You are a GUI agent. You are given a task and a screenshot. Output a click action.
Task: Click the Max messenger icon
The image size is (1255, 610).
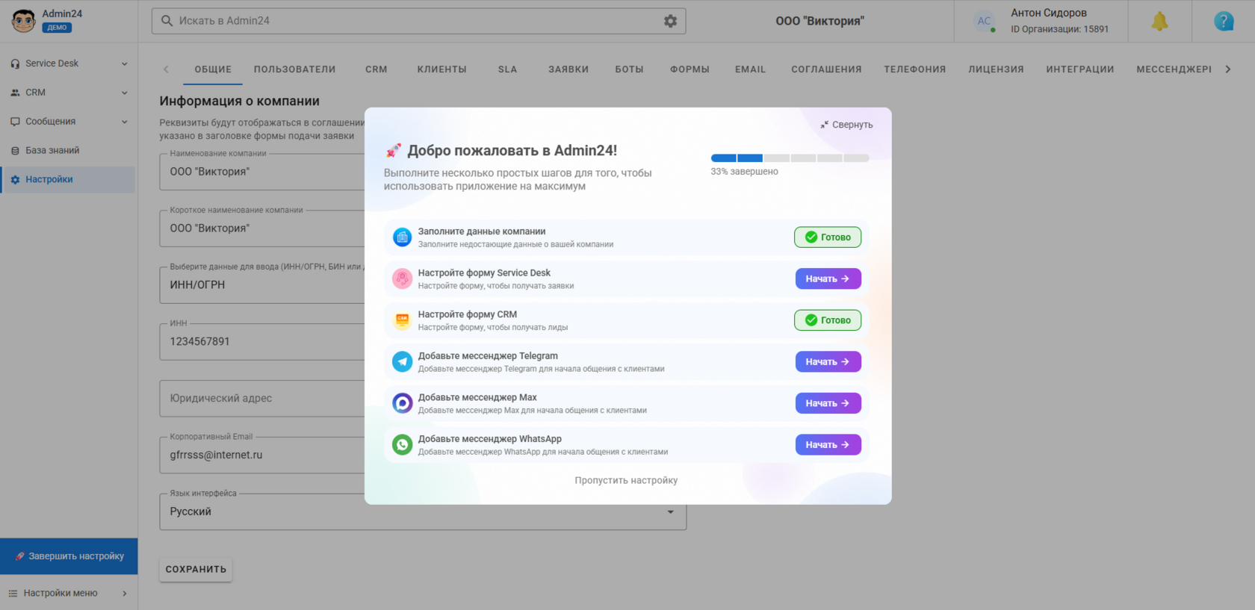(403, 403)
